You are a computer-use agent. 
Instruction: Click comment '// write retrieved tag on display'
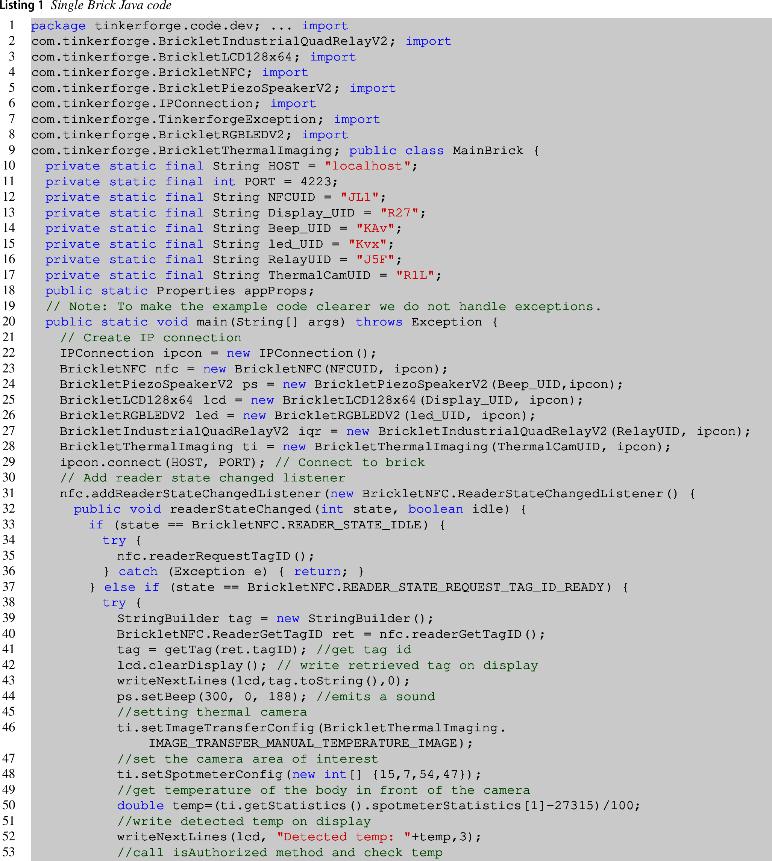click(407, 666)
